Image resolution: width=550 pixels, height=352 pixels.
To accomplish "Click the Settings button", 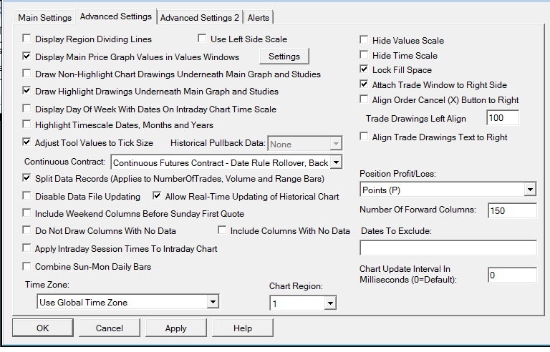I will (284, 57).
